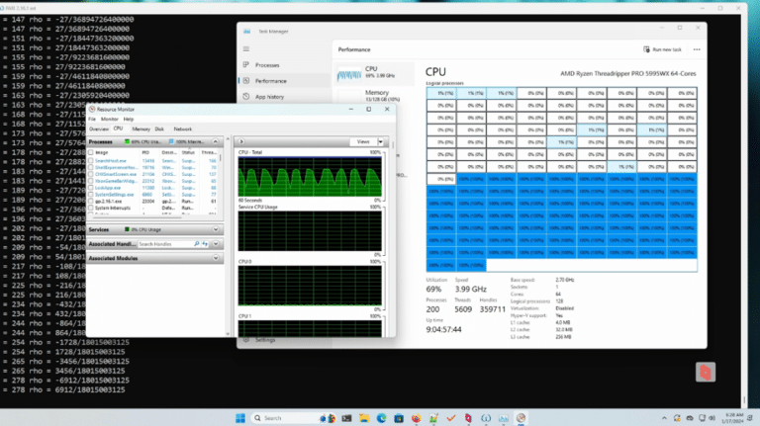Collapse graph pane with arrow button
760x426 pixels.
(241, 142)
